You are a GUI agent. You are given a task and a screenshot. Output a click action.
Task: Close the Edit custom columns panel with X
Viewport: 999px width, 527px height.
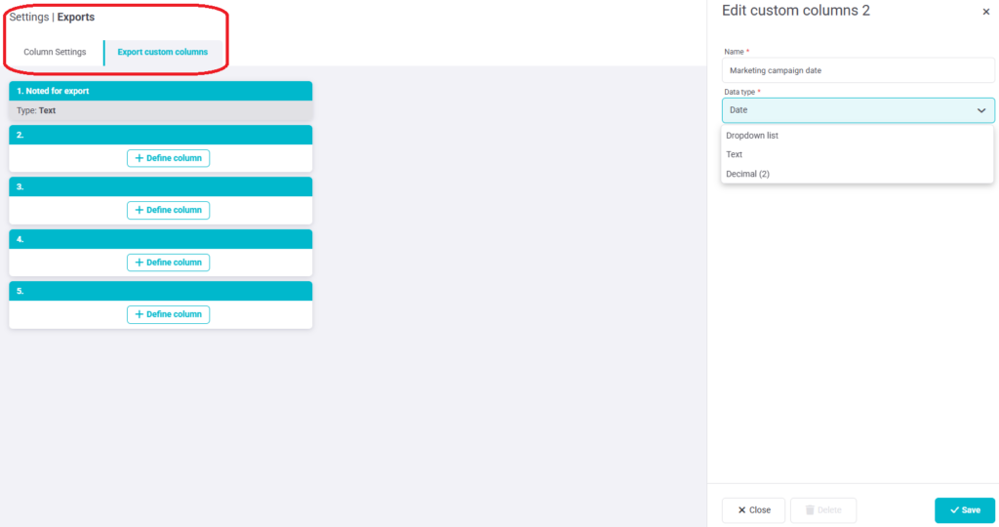[985, 12]
